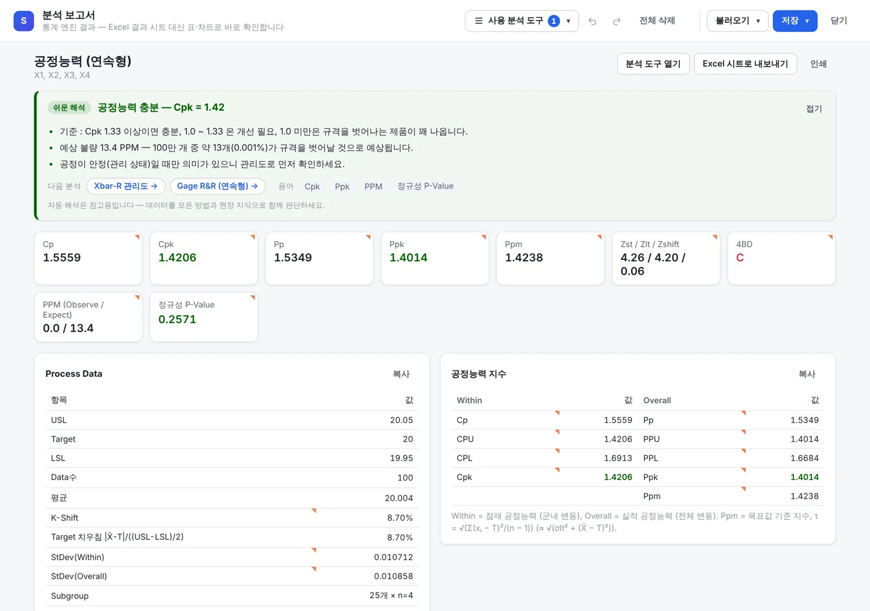Click the 인쇄 print button

(x=818, y=64)
